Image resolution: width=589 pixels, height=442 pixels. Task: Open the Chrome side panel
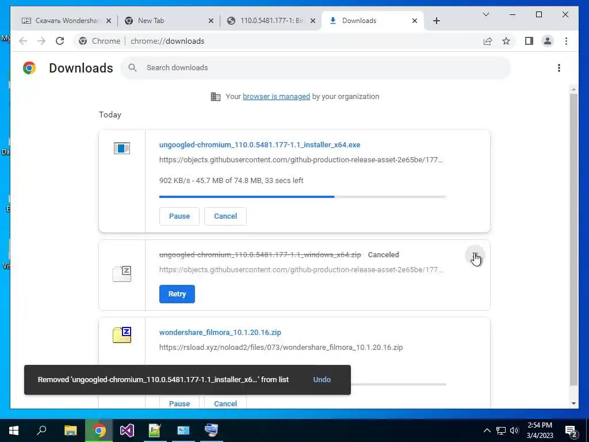point(529,41)
